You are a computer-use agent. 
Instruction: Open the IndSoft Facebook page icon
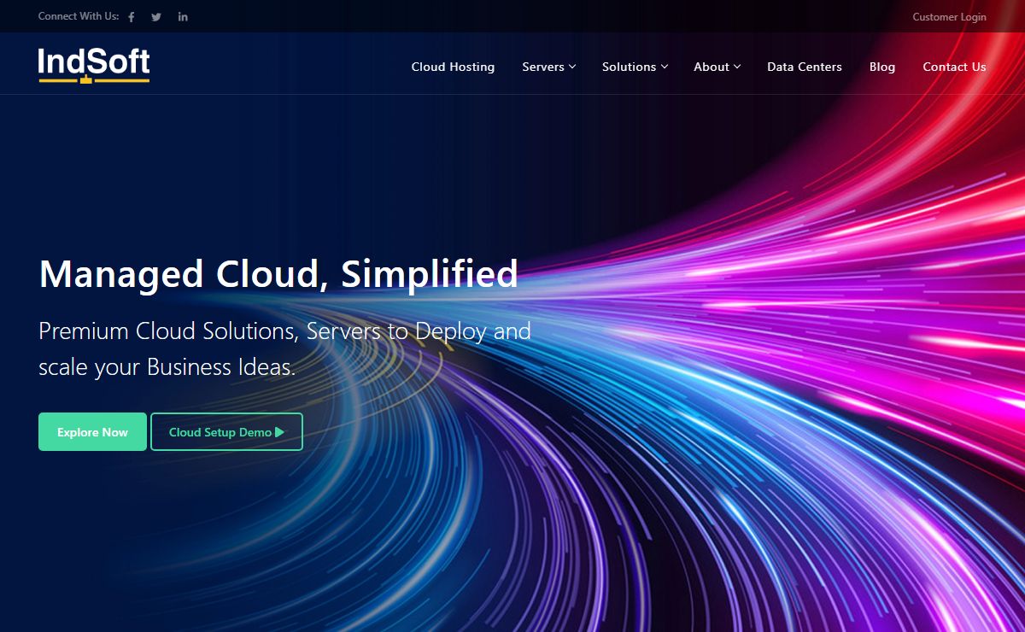131,17
